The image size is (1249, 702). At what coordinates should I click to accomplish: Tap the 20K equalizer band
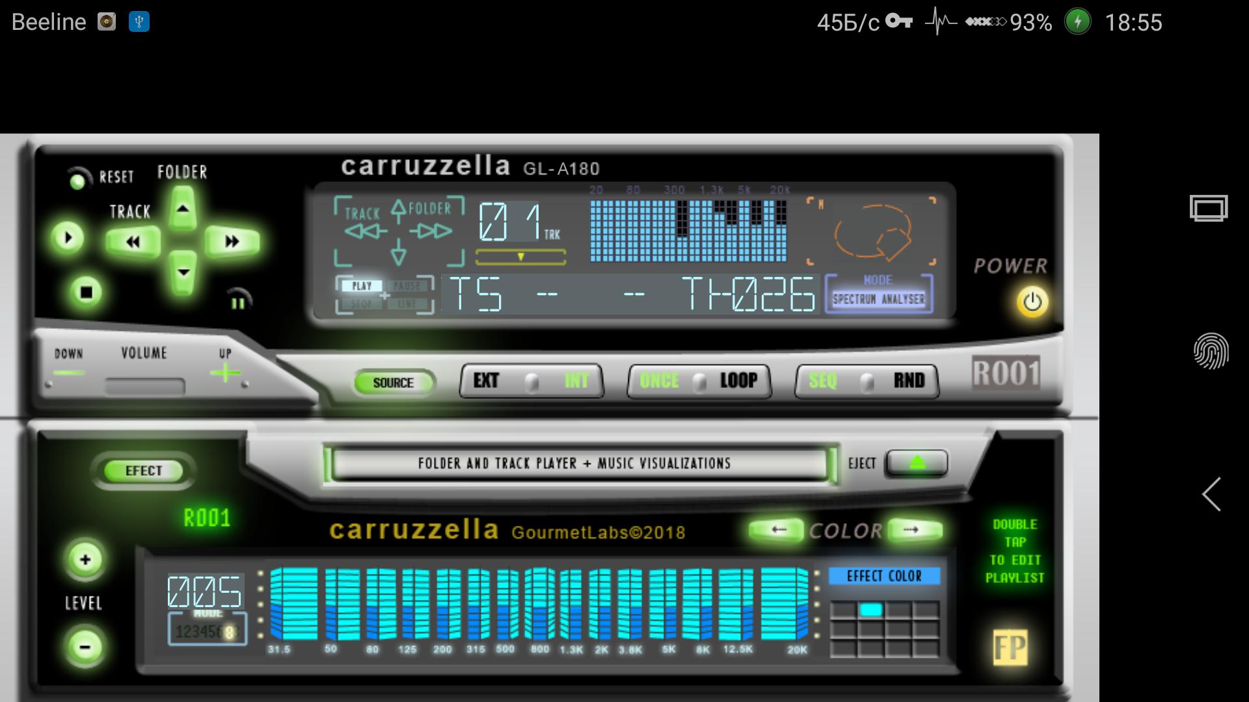(784, 604)
